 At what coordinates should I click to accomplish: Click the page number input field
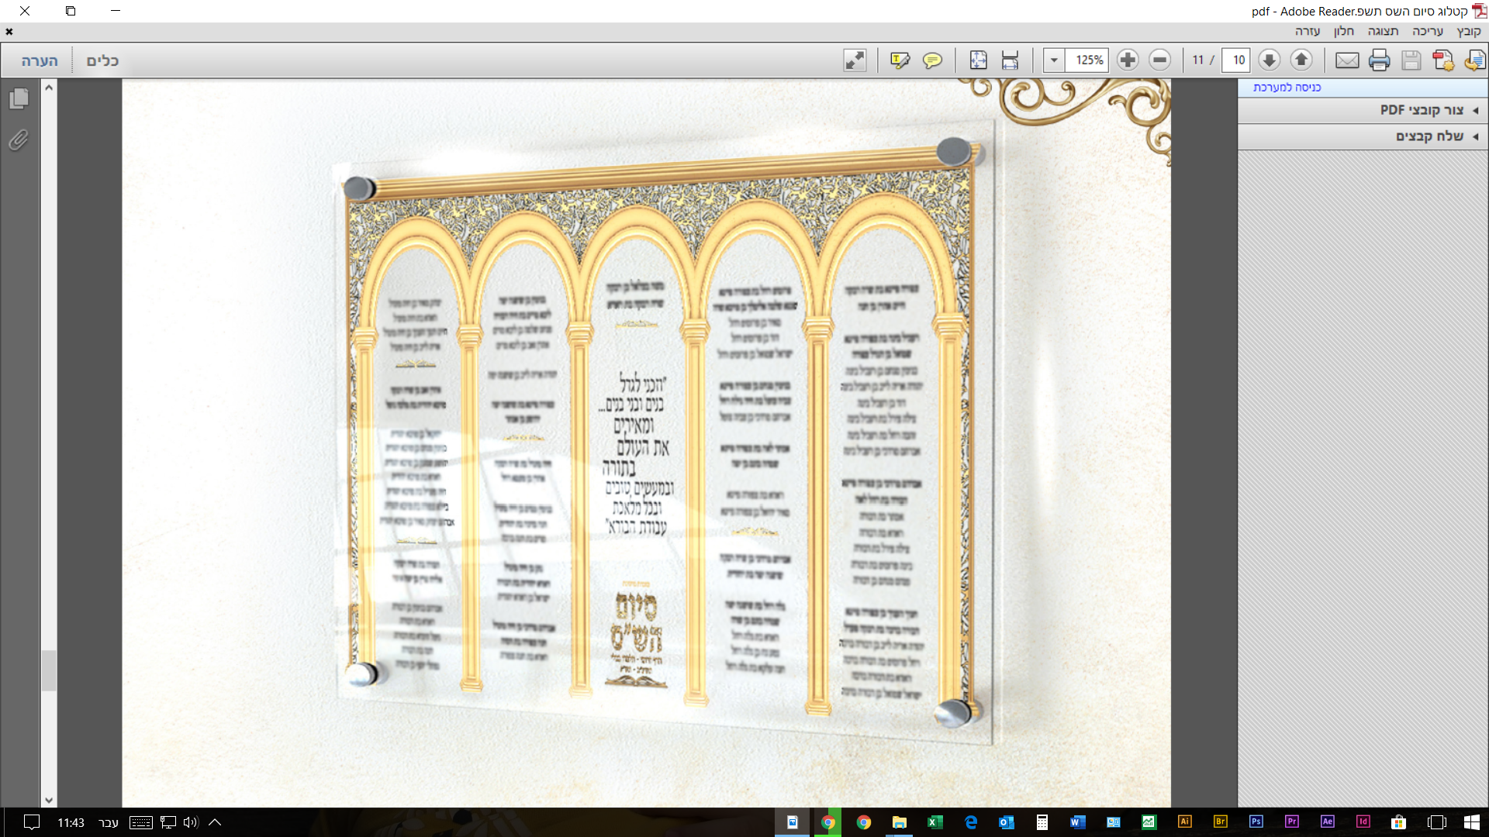coord(1238,60)
